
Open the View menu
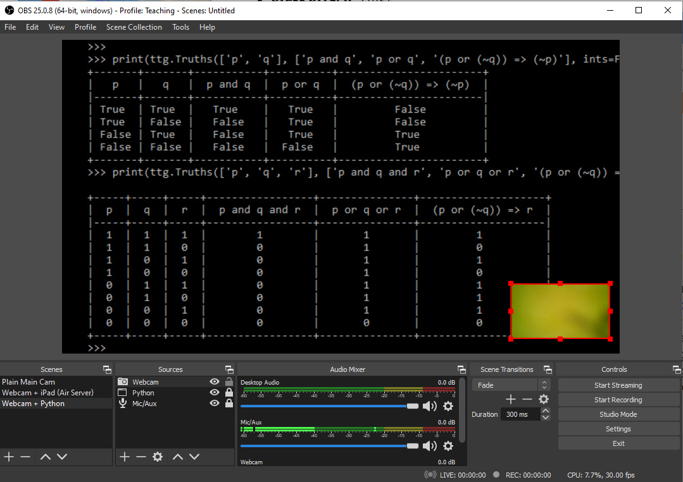point(56,27)
